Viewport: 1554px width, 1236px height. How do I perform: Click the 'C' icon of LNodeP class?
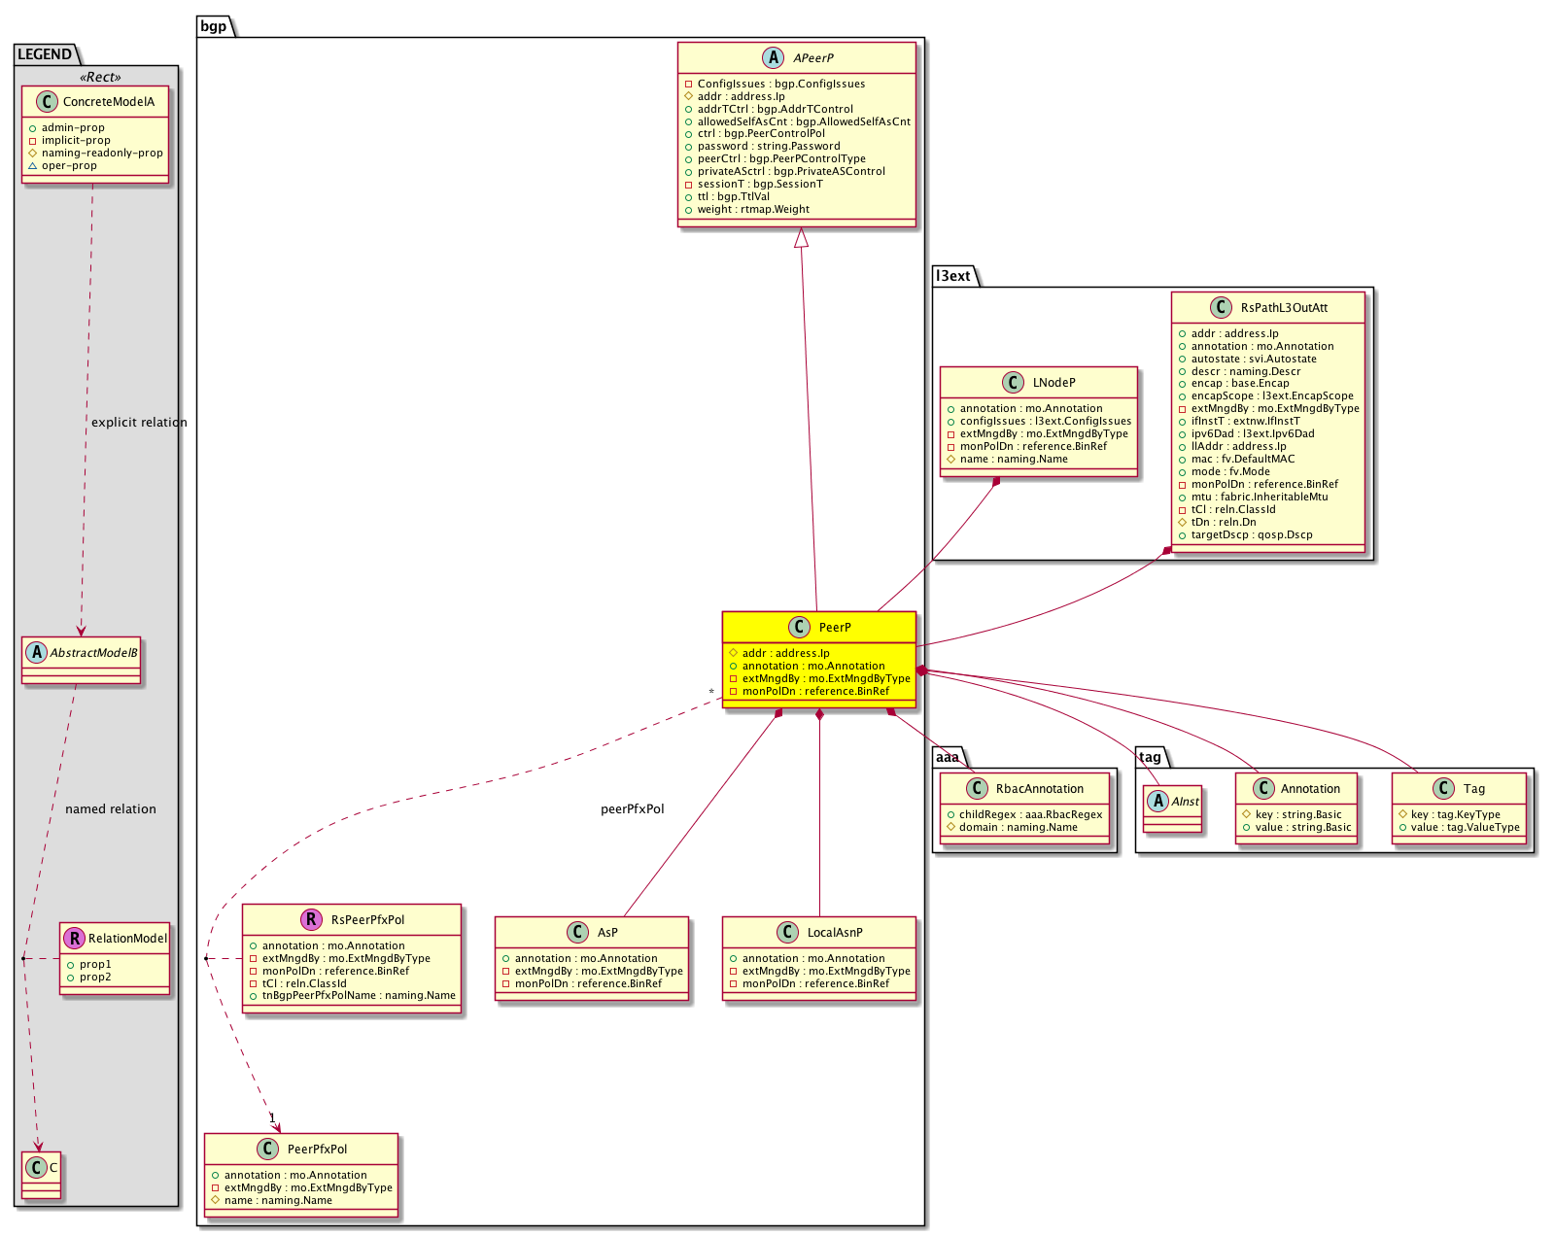coord(1013,382)
